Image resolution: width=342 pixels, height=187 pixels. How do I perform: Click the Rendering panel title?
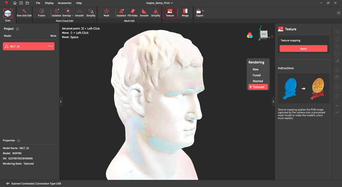[256, 62]
